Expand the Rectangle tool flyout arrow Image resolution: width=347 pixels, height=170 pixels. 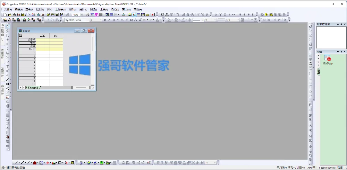pos(10,84)
